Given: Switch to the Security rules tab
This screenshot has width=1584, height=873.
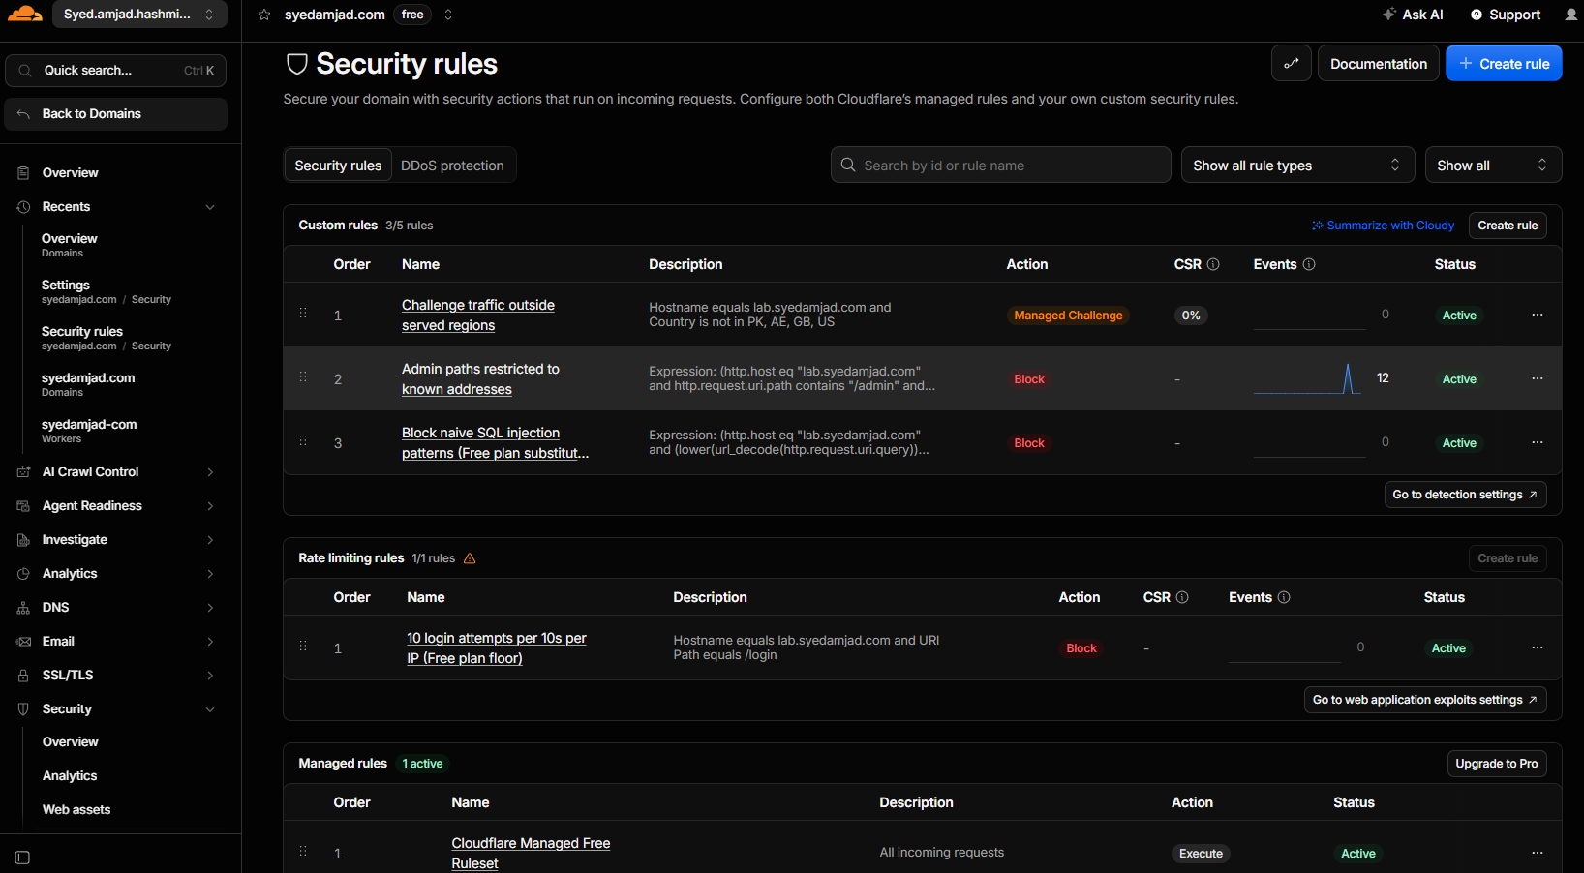Looking at the screenshot, I should [x=338, y=166].
